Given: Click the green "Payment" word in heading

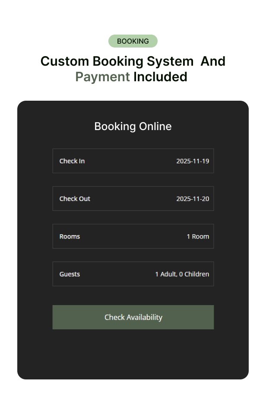Looking at the screenshot, I should point(102,77).
